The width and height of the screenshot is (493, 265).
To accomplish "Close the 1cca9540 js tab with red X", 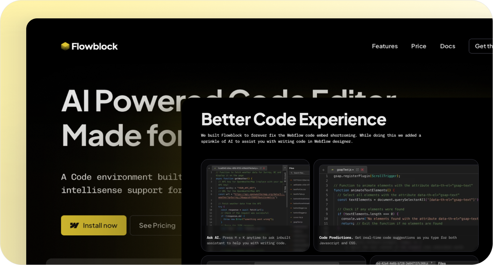I will tap(264, 168).
